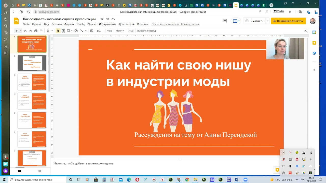Open Настройки Доступа sharing settings
This screenshot has width=326, height=183.
pos(288,21)
